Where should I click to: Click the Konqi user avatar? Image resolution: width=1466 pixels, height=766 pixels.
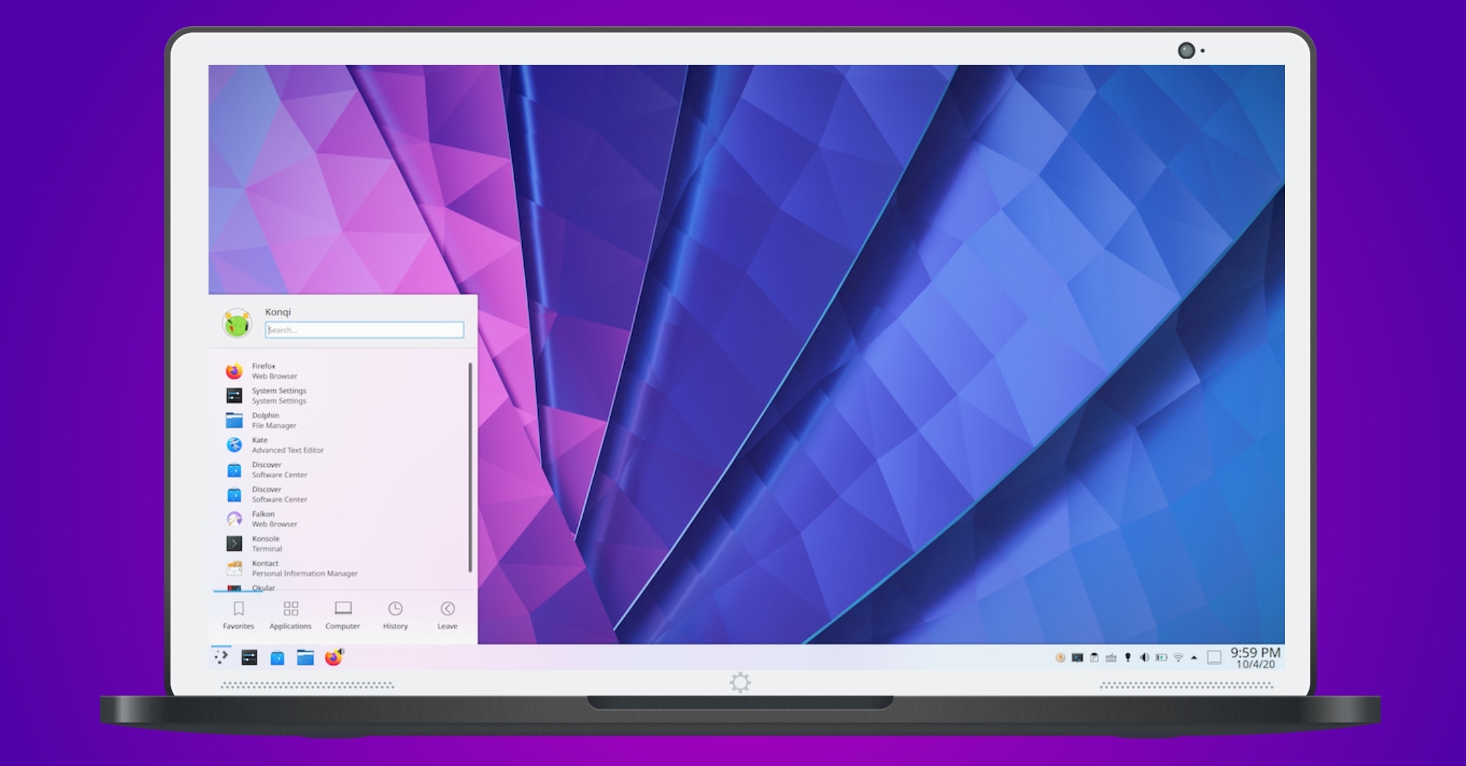[x=235, y=322]
